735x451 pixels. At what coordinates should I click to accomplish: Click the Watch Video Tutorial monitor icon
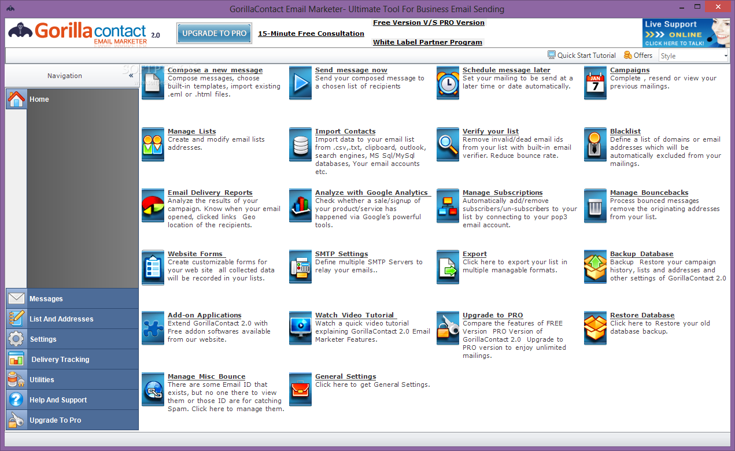click(301, 328)
